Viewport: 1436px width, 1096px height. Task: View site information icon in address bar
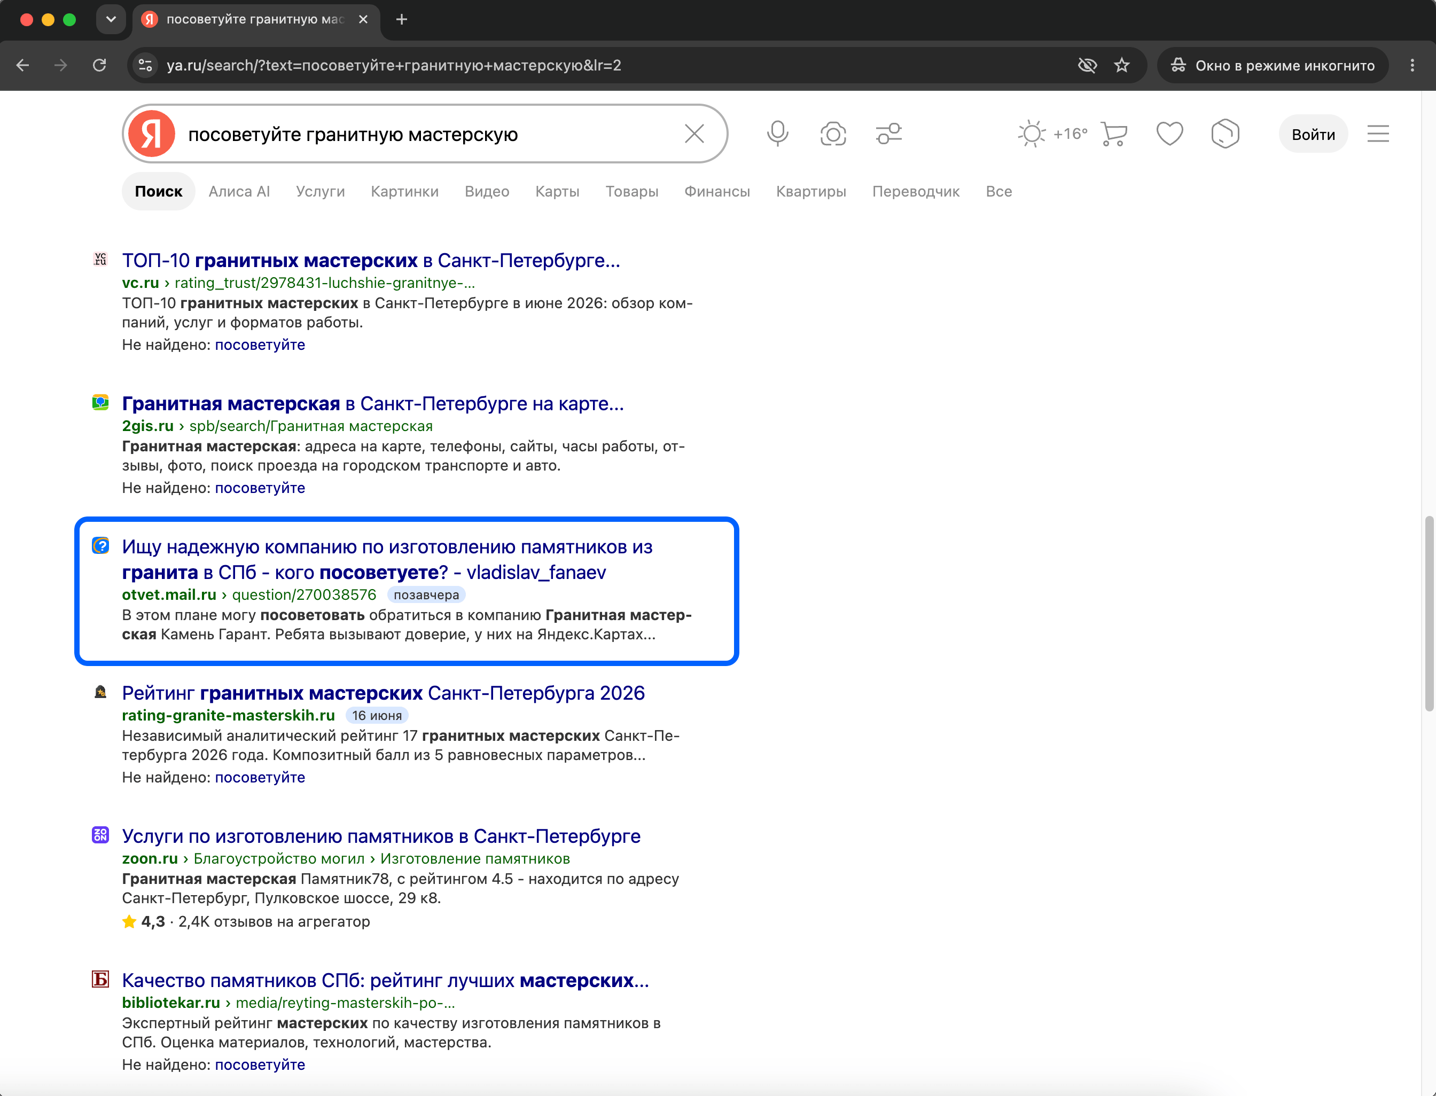pos(145,65)
